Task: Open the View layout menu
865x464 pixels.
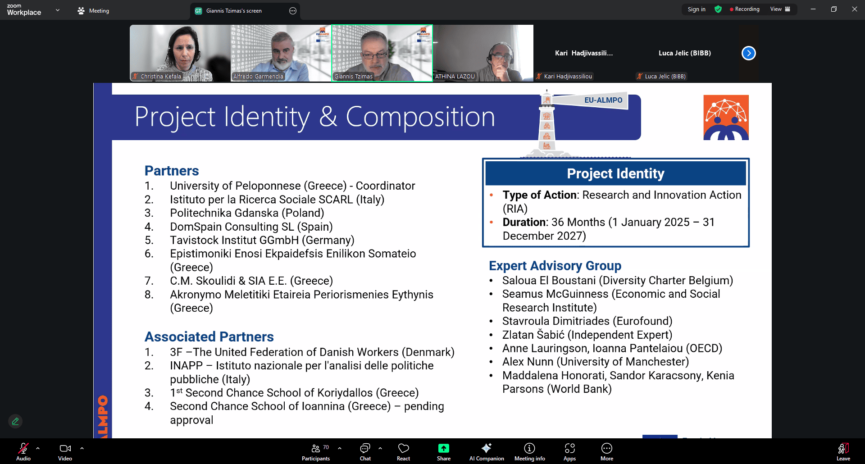Action: [x=780, y=9]
